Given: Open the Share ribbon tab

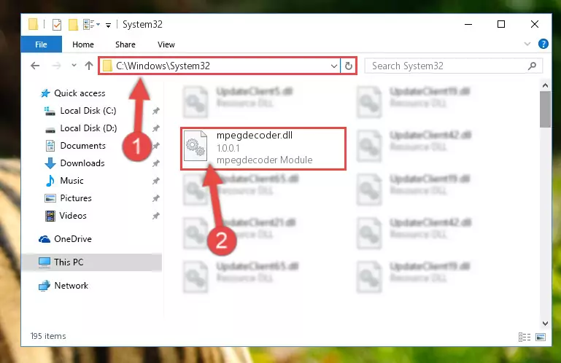Looking at the screenshot, I should point(125,44).
